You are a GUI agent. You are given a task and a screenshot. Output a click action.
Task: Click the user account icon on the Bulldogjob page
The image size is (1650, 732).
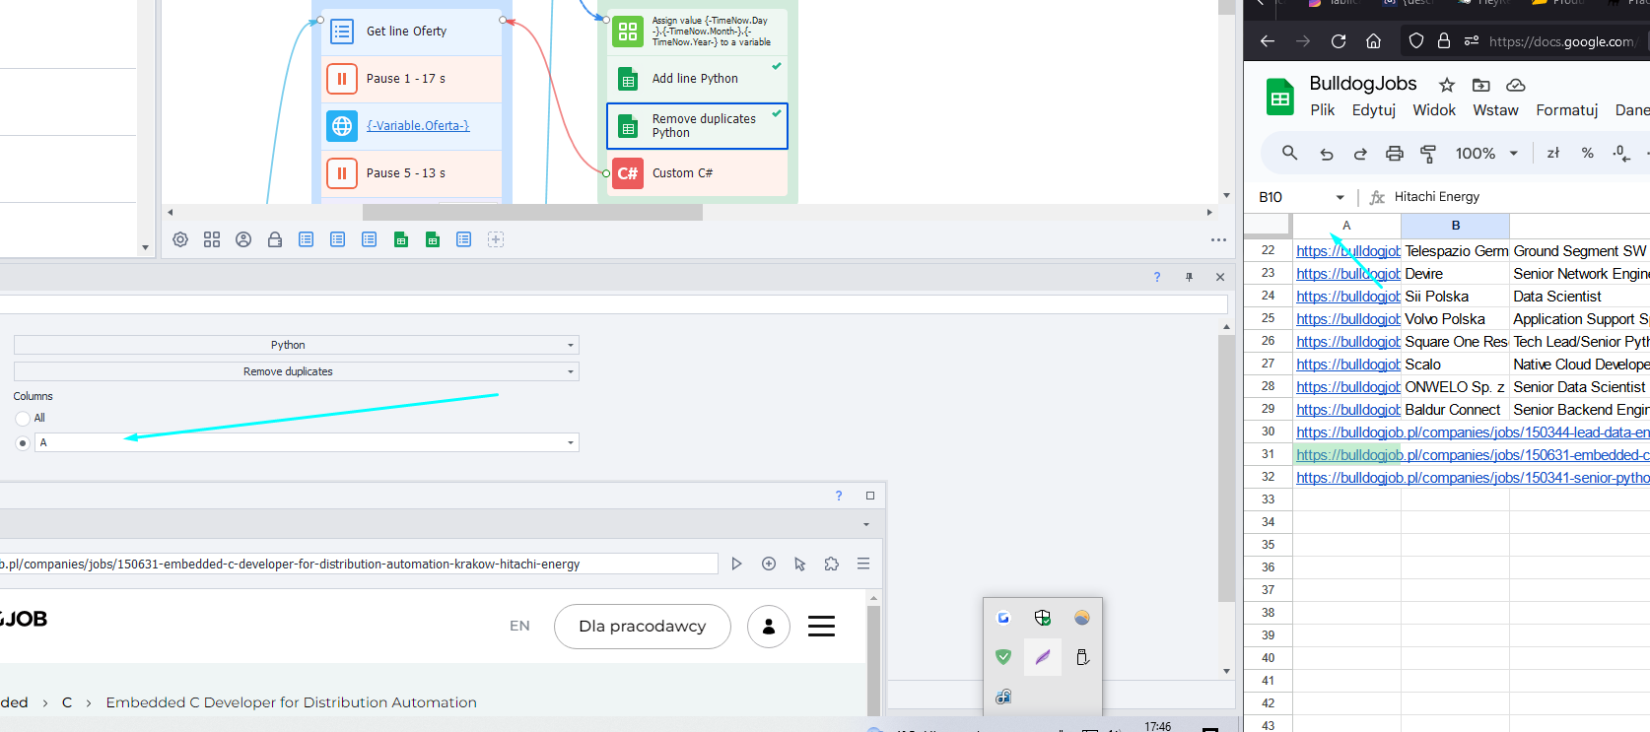[769, 627]
